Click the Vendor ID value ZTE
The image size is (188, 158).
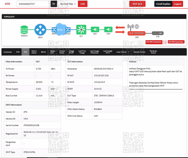26,112
